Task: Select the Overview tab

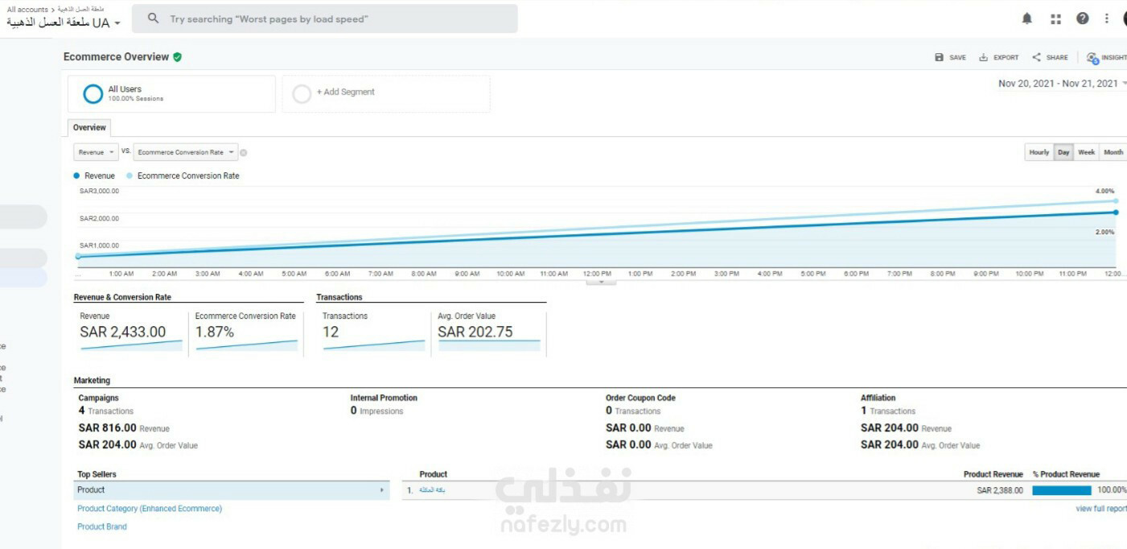Action: click(89, 127)
